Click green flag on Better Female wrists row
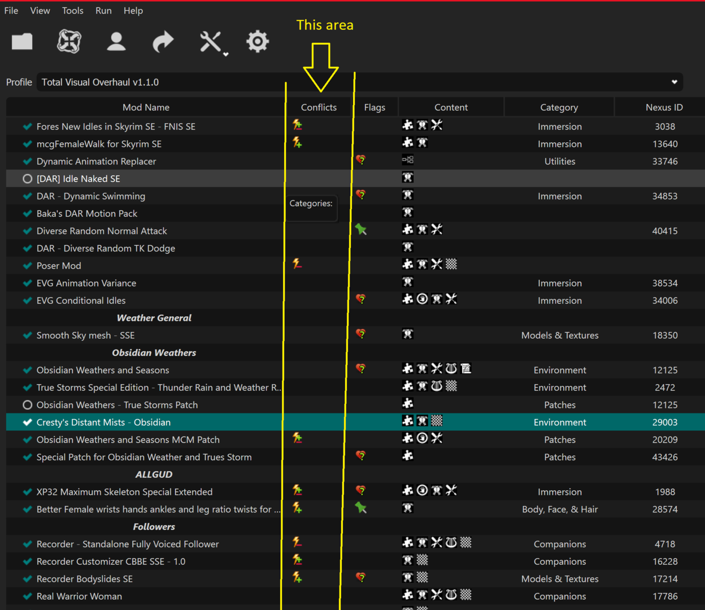 tap(360, 508)
